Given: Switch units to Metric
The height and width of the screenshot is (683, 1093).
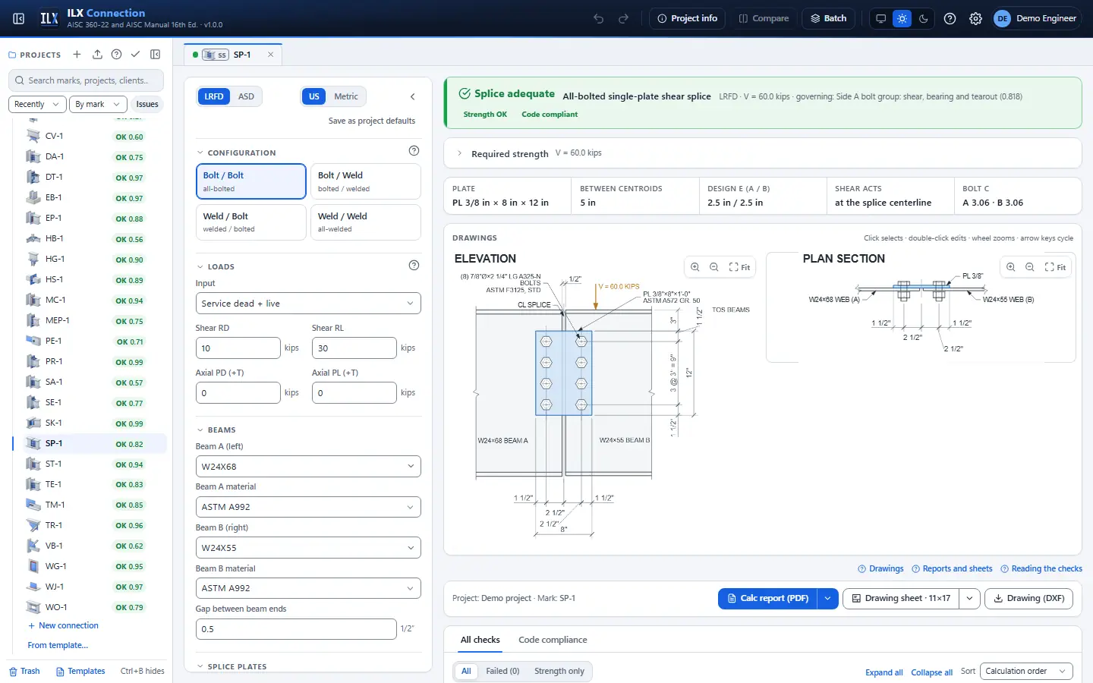Looking at the screenshot, I should point(346,96).
